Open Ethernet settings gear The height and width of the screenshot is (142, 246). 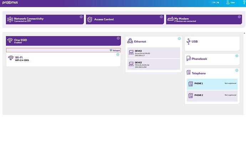click(x=179, y=39)
